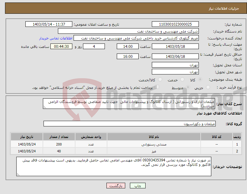Click the validity time field 16:00
The image size is (247, 194).
128,56
